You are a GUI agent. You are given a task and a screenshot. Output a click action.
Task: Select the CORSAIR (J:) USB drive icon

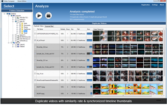(18, 41)
